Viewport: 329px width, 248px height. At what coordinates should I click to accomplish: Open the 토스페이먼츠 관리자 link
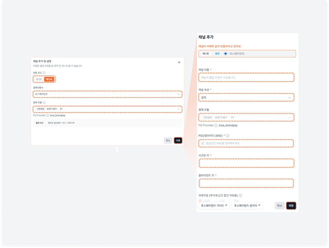(x=247, y=206)
